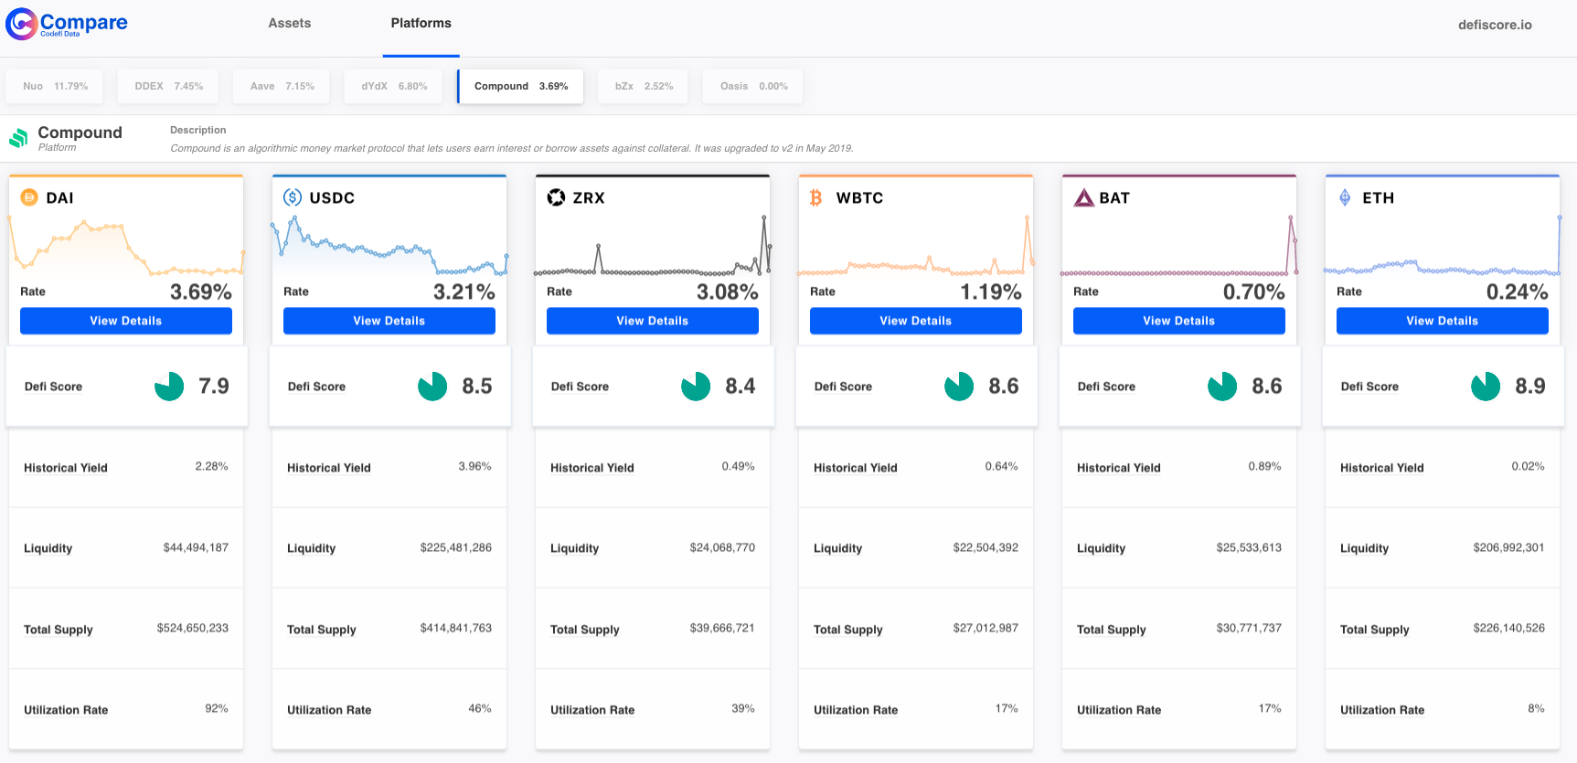Open View Details for WBTC
This screenshot has width=1577, height=763.
(x=916, y=321)
